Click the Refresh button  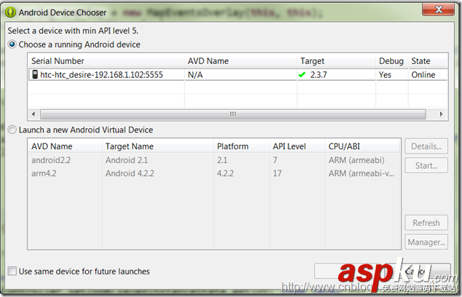pyautogui.click(x=426, y=223)
